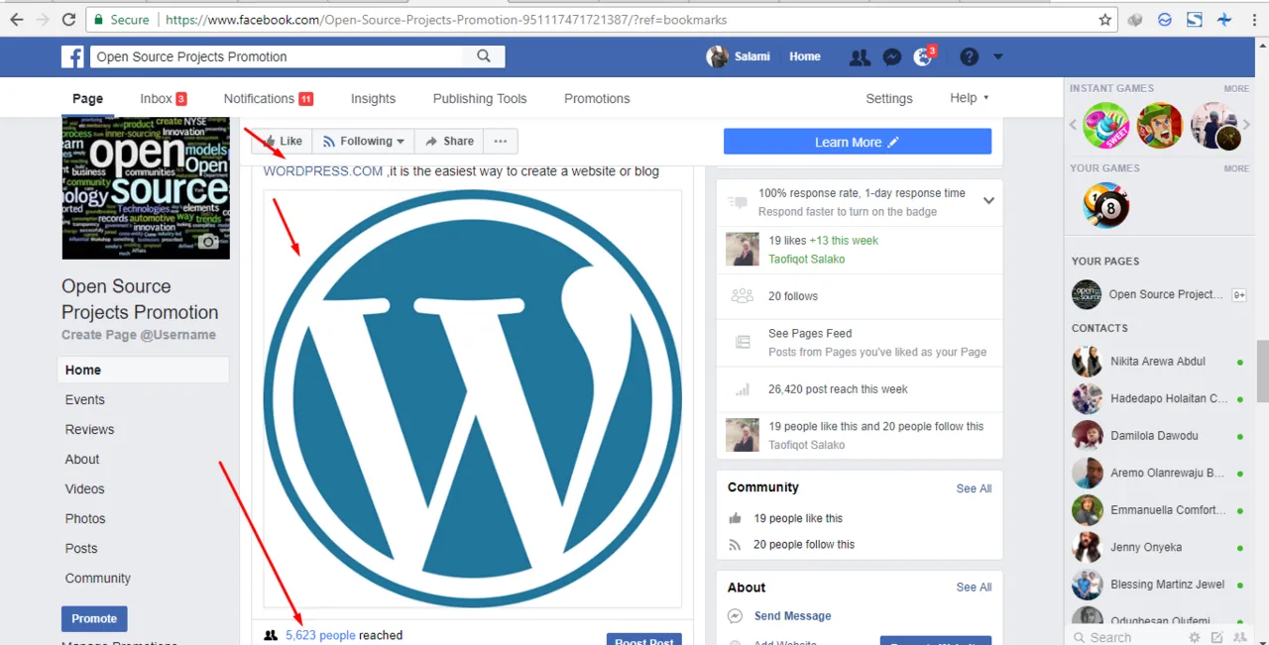Click the search magnifier button

coord(484,56)
